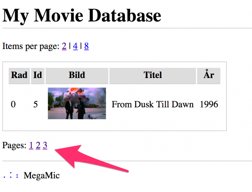The width and height of the screenshot is (252, 192).
Task: Go to page 3 of results
Action: point(45,145)
